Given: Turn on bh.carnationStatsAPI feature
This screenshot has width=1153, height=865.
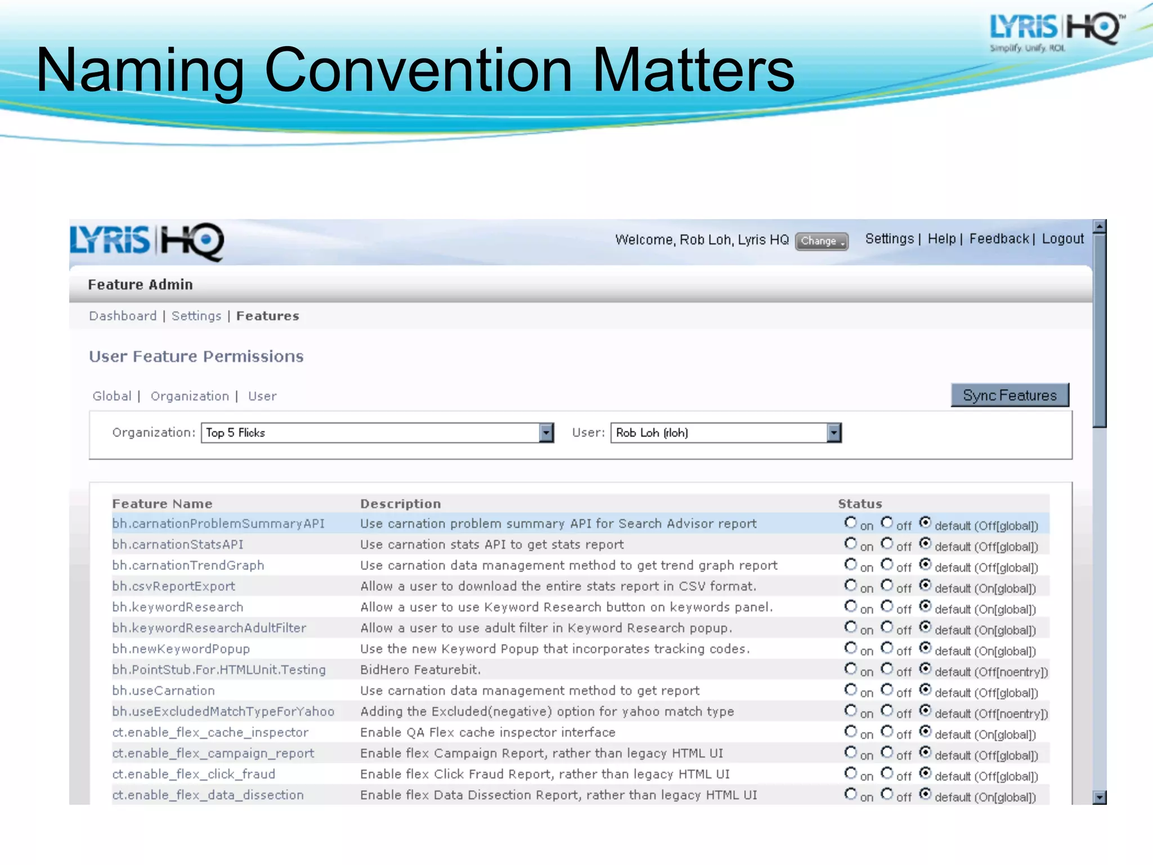Looking at the screenshot, I should (x=850, y=543).
